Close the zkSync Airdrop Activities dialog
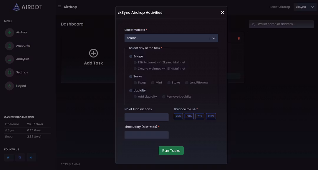This screenshot has width=318, height=170. pyautogui.click(x=223, y=12)
